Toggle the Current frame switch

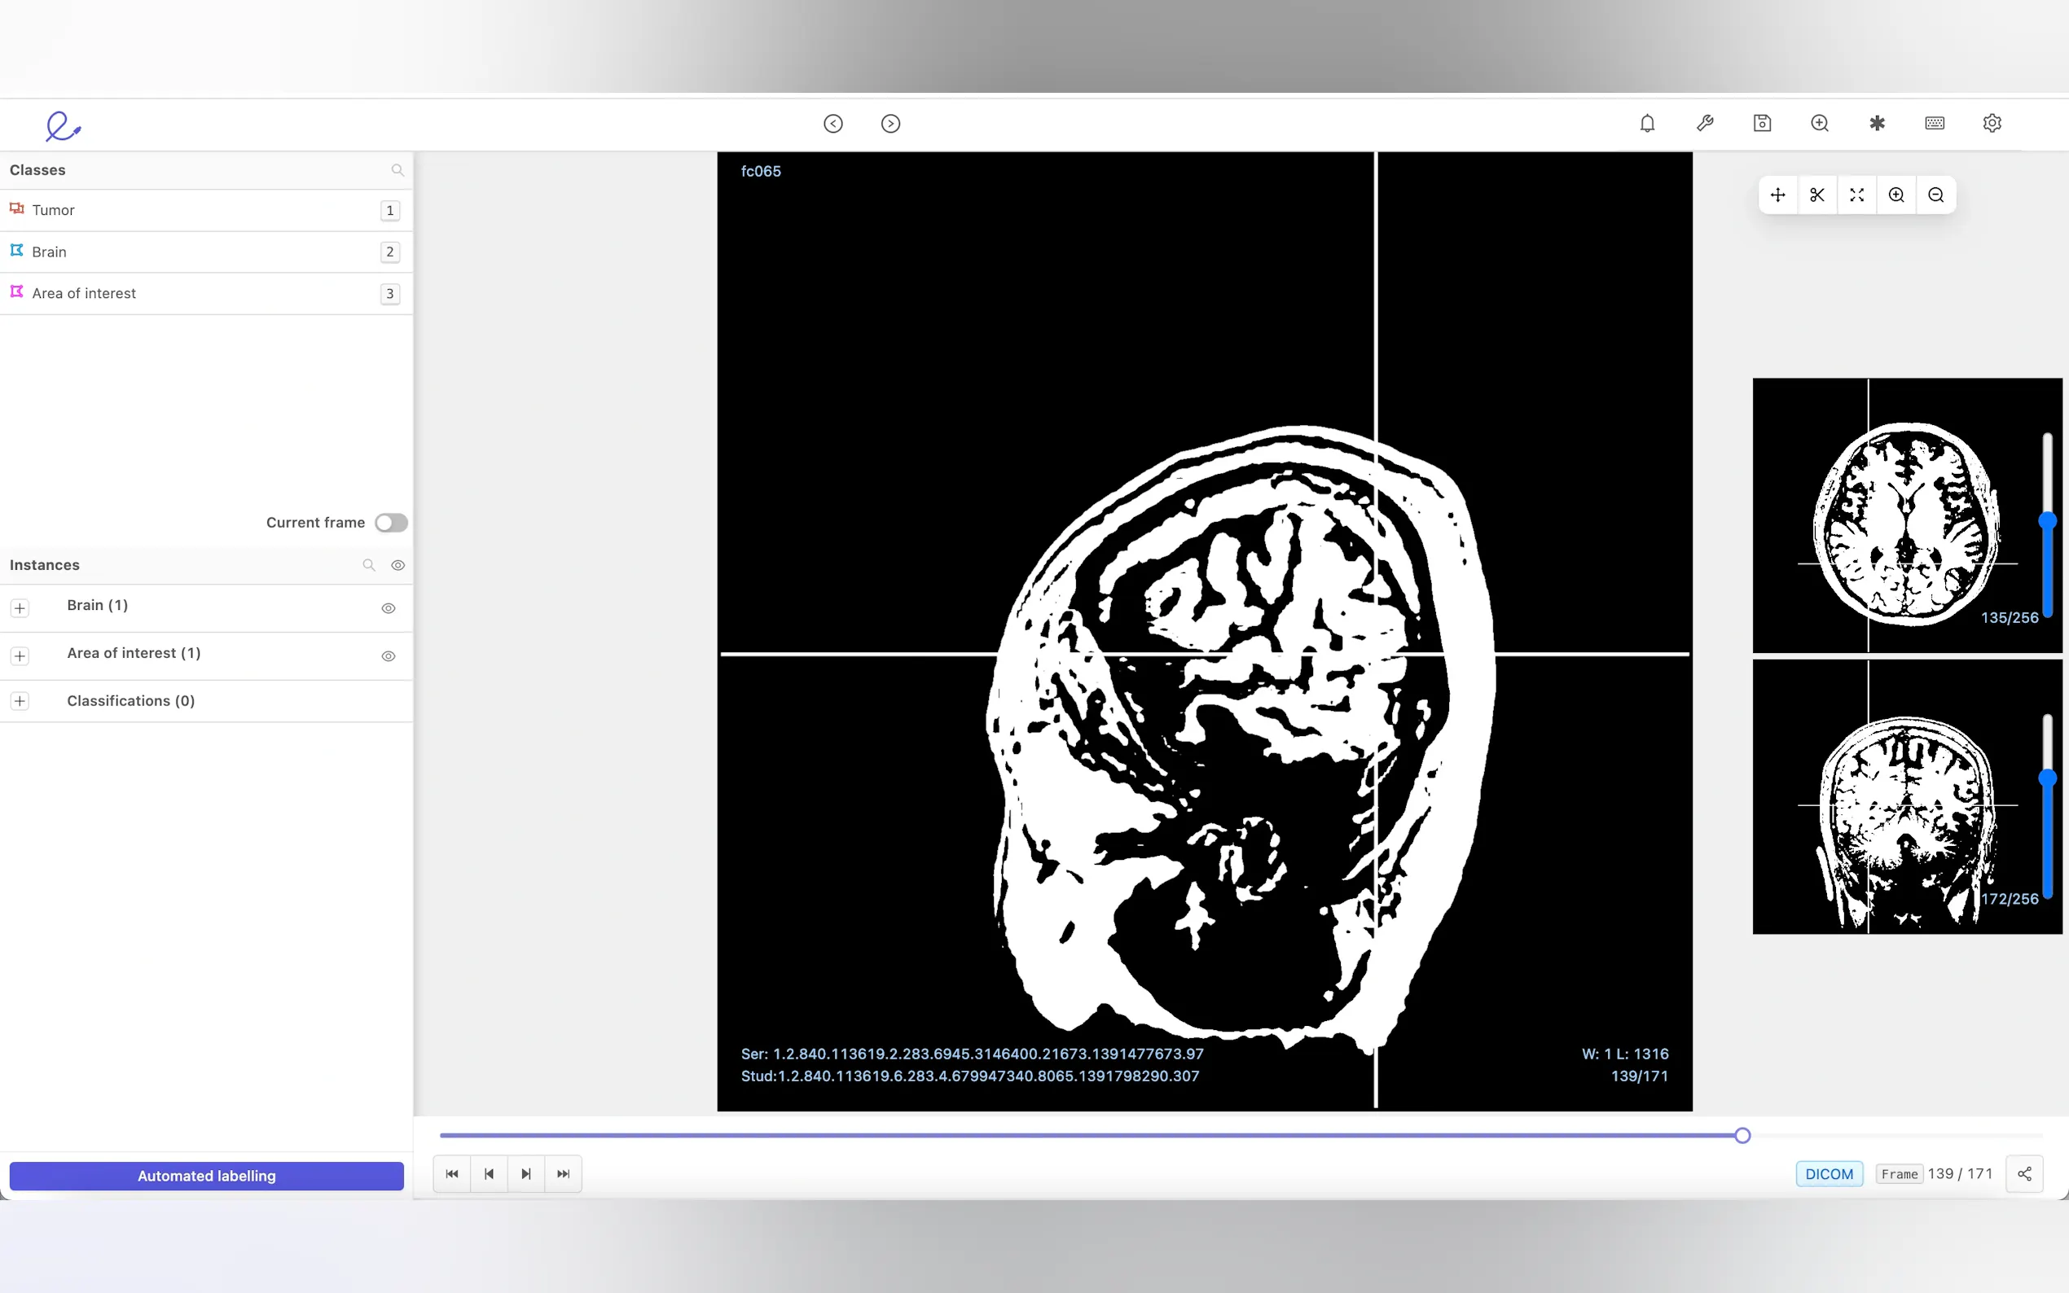(391, 523)
